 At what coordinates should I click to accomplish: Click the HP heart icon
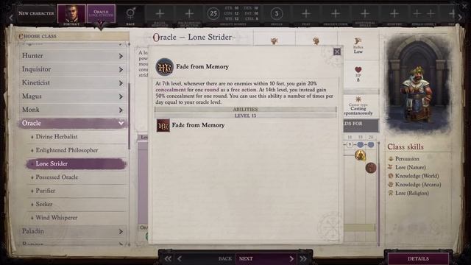(x=358, y=70)
